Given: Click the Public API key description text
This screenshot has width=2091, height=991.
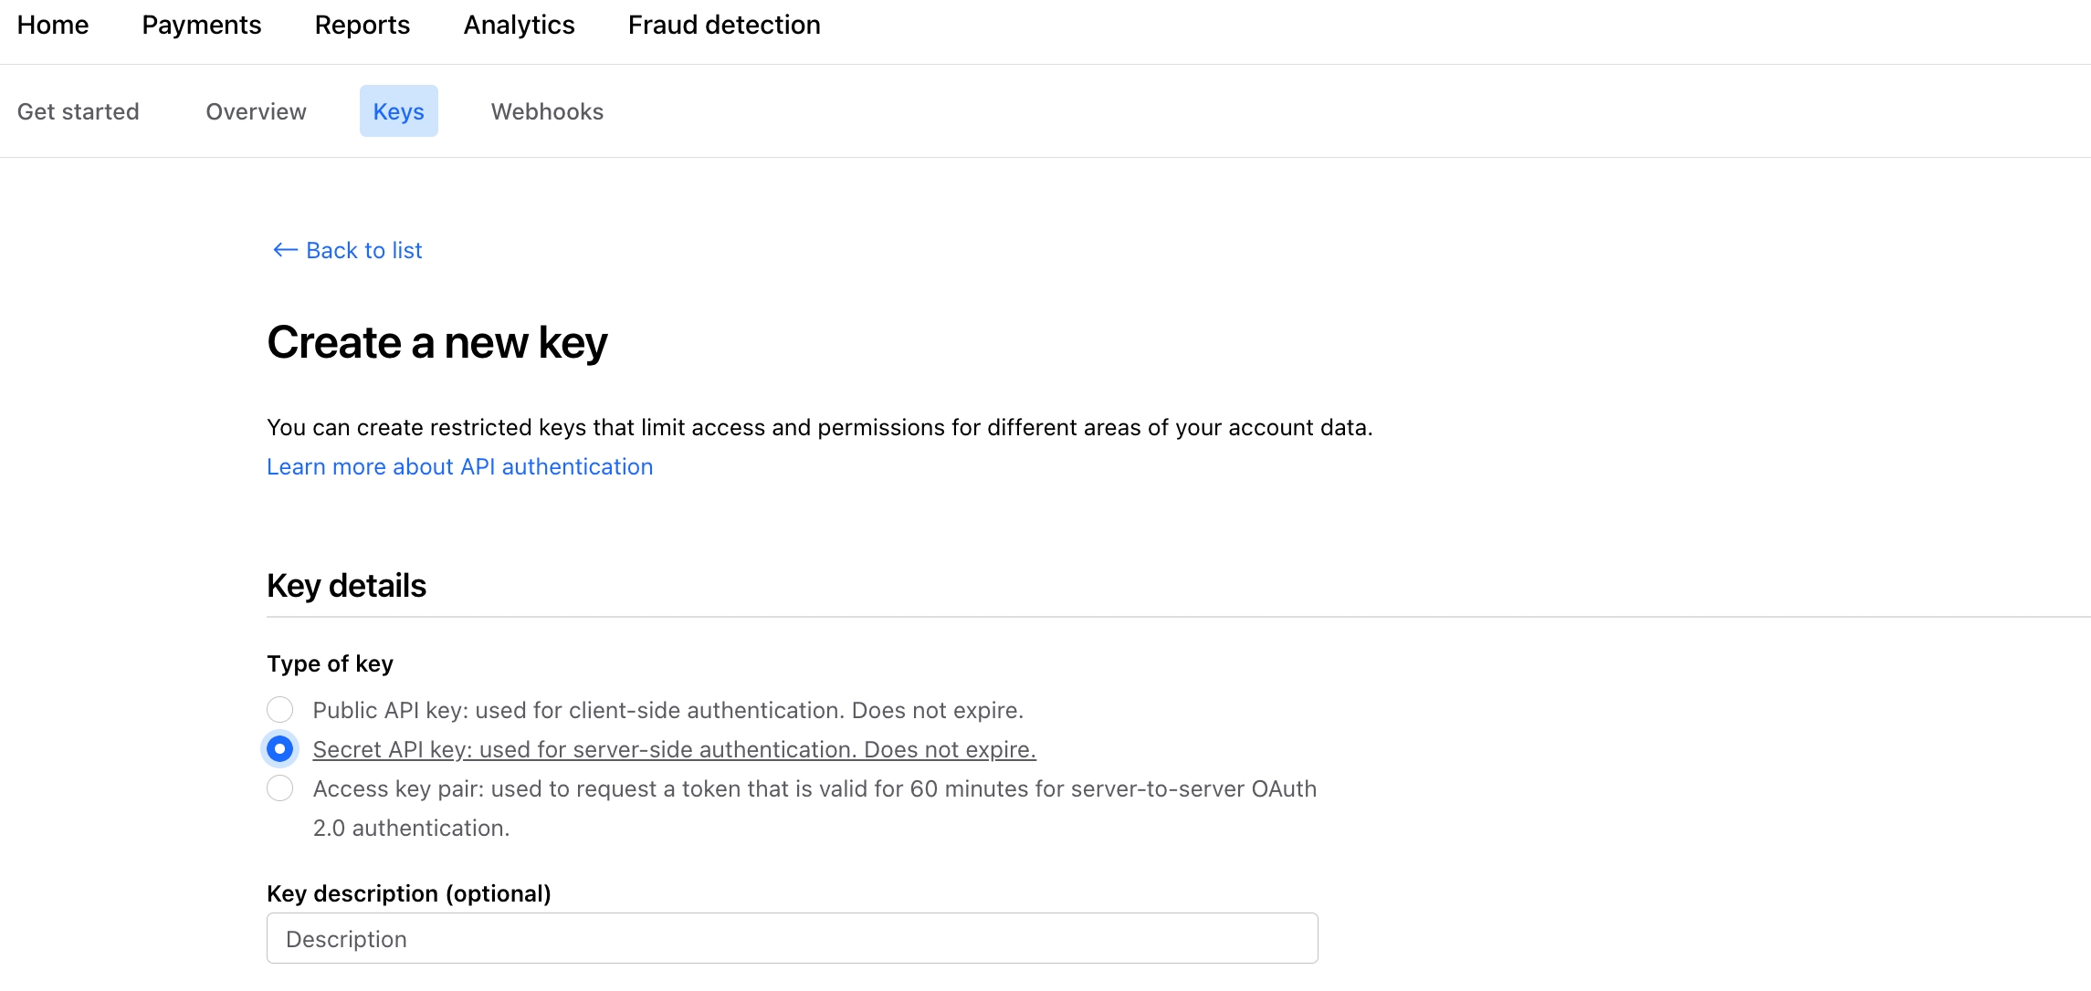Looking at the screenshot, I should (668, 710).
